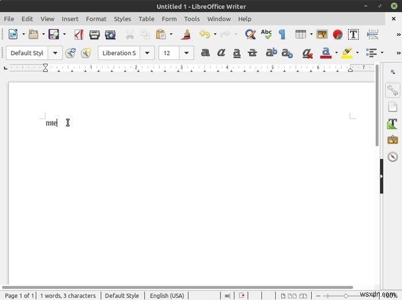This screenshot has height=300, width=402.
Task: Toggle the bulleted list button
Action: pos(371,53)
